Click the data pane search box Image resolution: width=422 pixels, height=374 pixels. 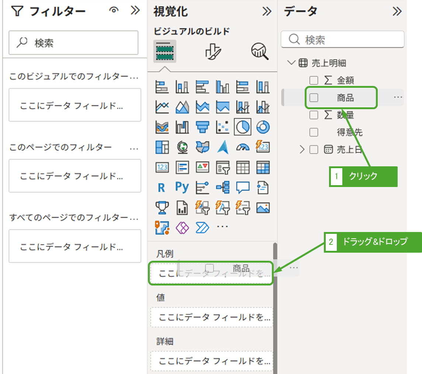point(342,39)
